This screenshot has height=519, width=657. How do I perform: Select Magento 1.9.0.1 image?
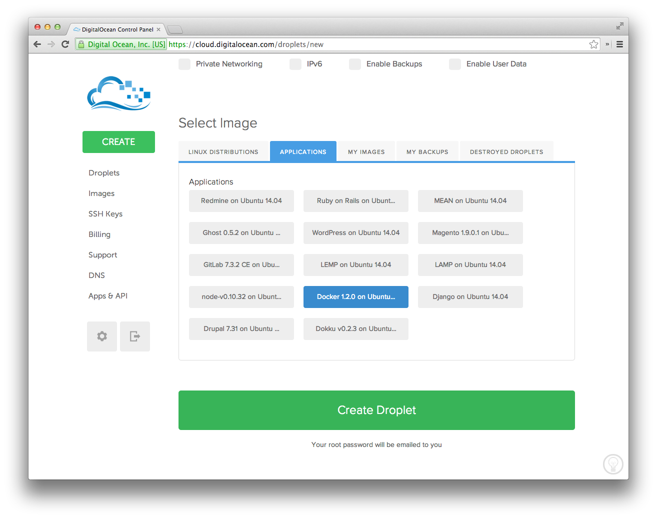pos(470,233)
